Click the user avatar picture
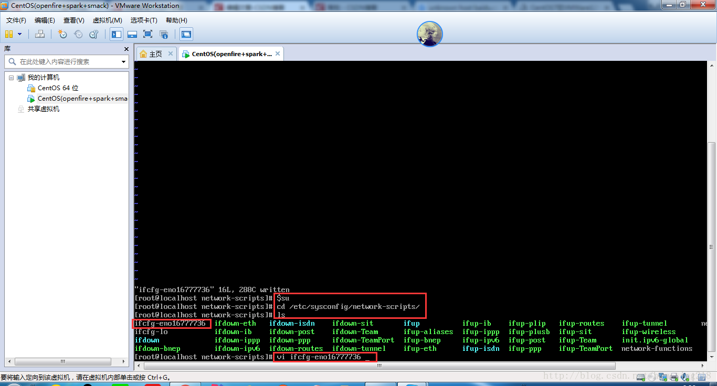Image resolution: width=717 pixels, height=386 pixels. pyautogui.click(x=430, y=34)
